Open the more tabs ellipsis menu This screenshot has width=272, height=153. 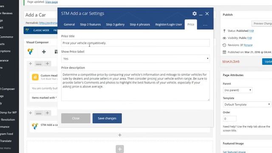[205, 25]
